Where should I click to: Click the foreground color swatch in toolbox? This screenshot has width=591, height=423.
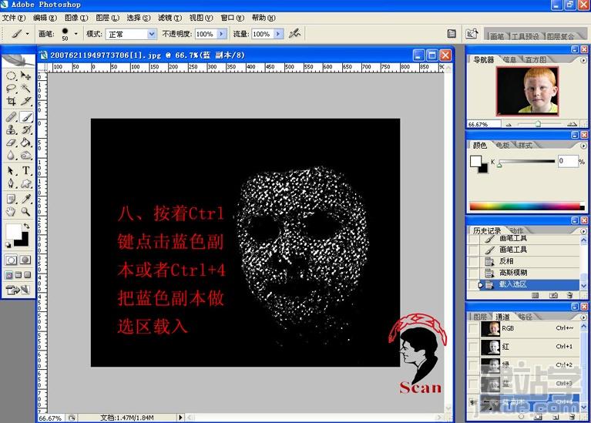[13, 231]
